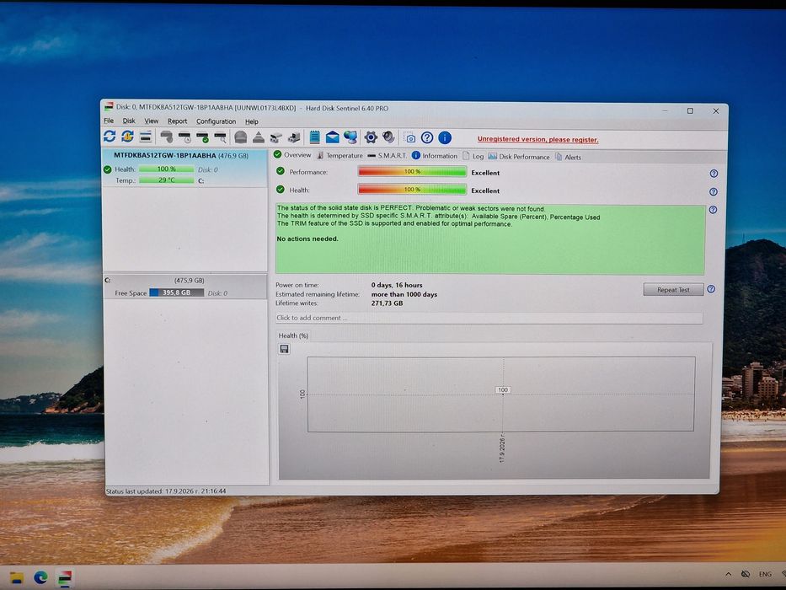Click the disk list panel toolbar icon
This screenshot has height=590, width=786.
146,137
